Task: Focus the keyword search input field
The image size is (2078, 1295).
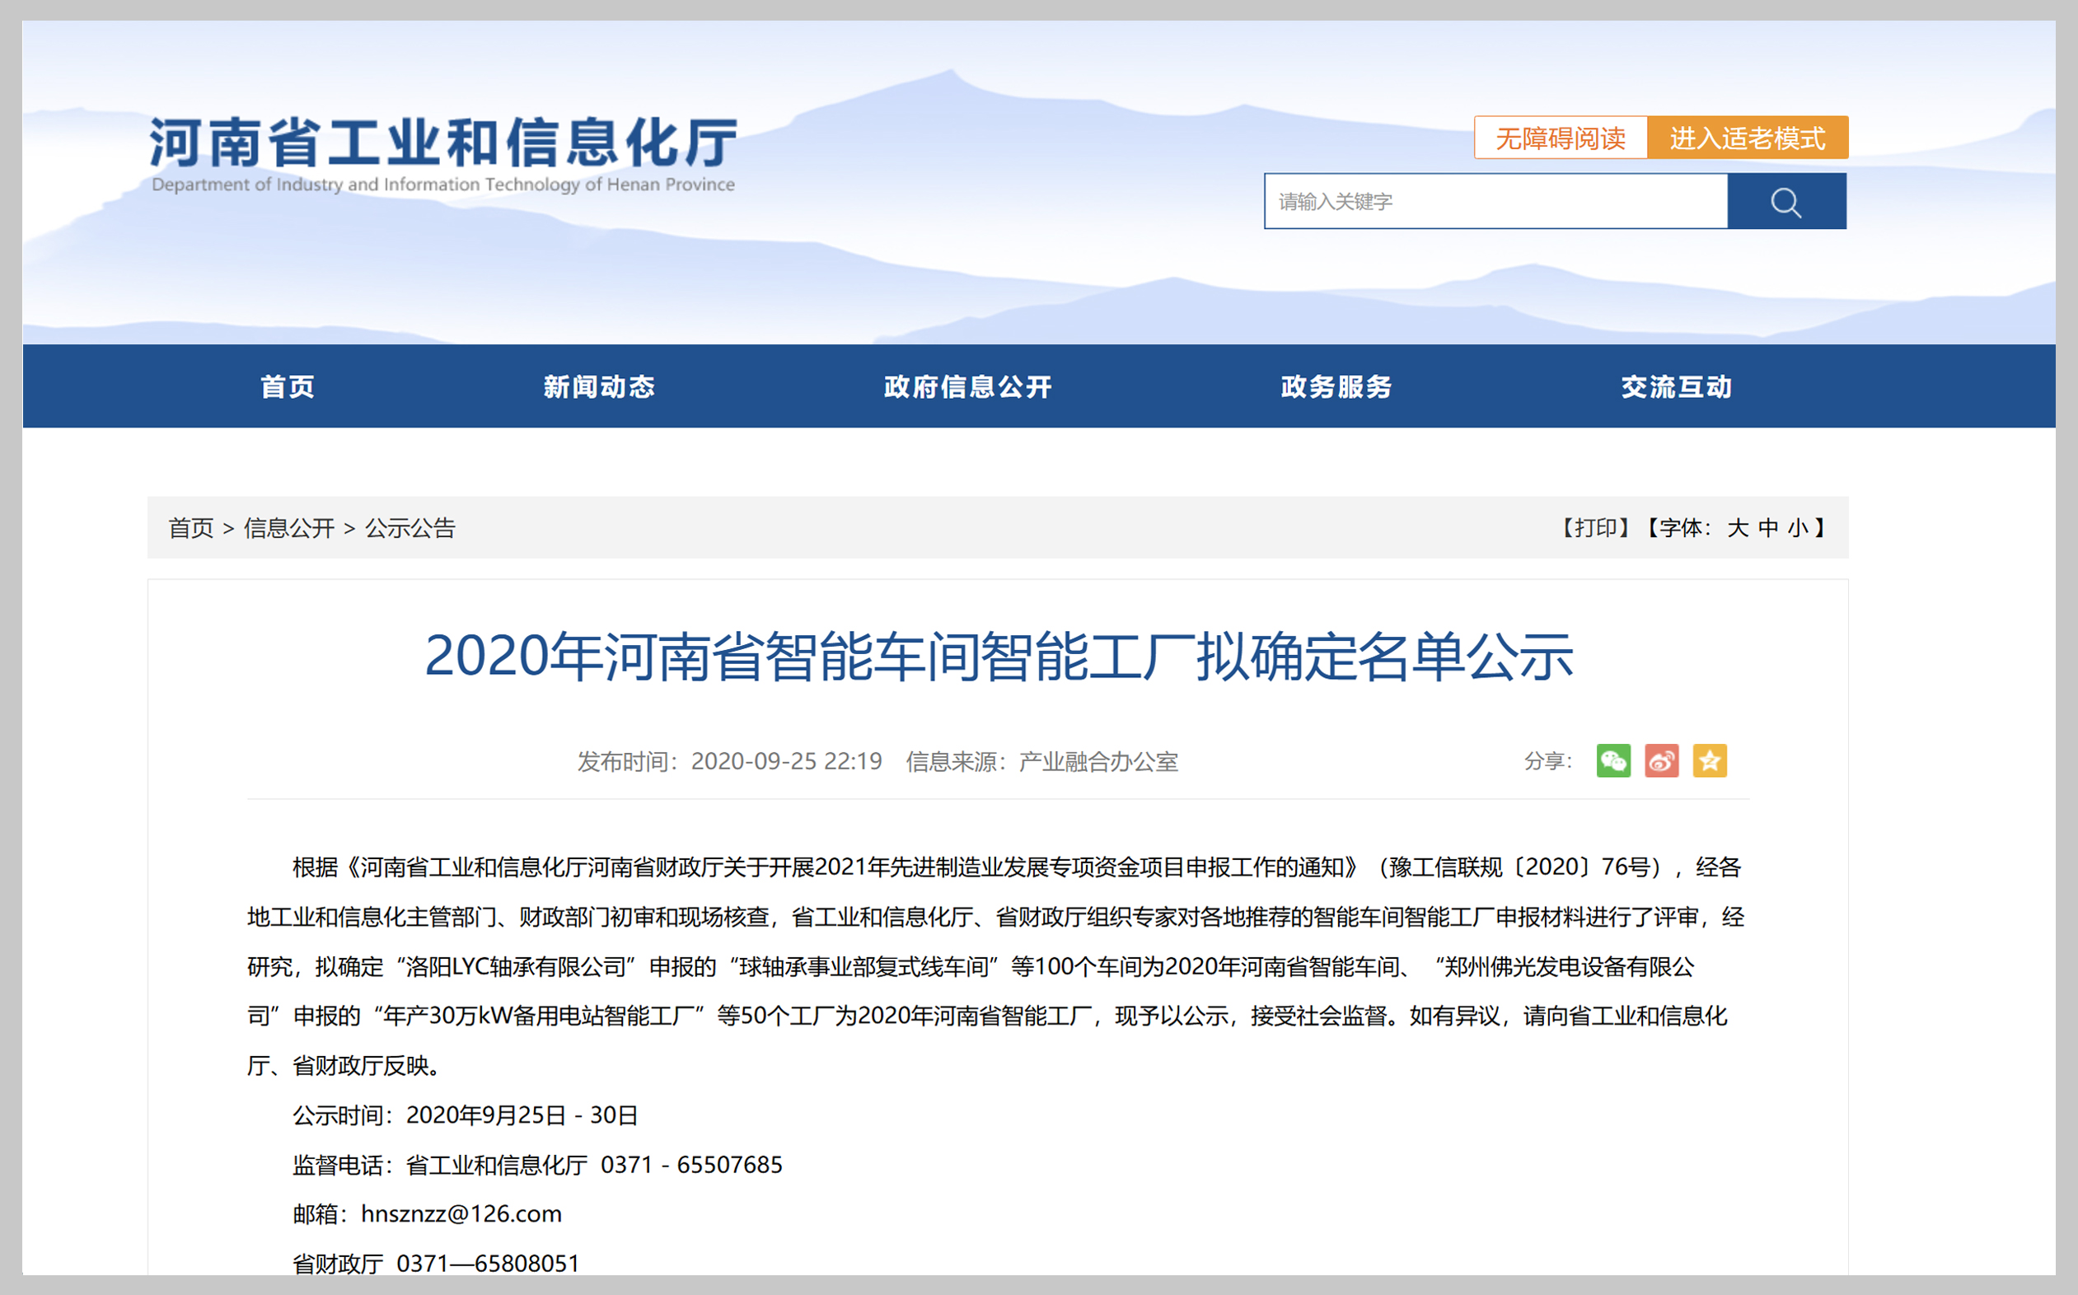Action: pos(1495,202)
